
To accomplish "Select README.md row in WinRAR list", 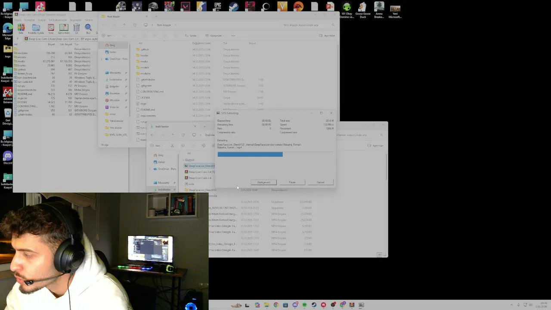I will (56, 94).
